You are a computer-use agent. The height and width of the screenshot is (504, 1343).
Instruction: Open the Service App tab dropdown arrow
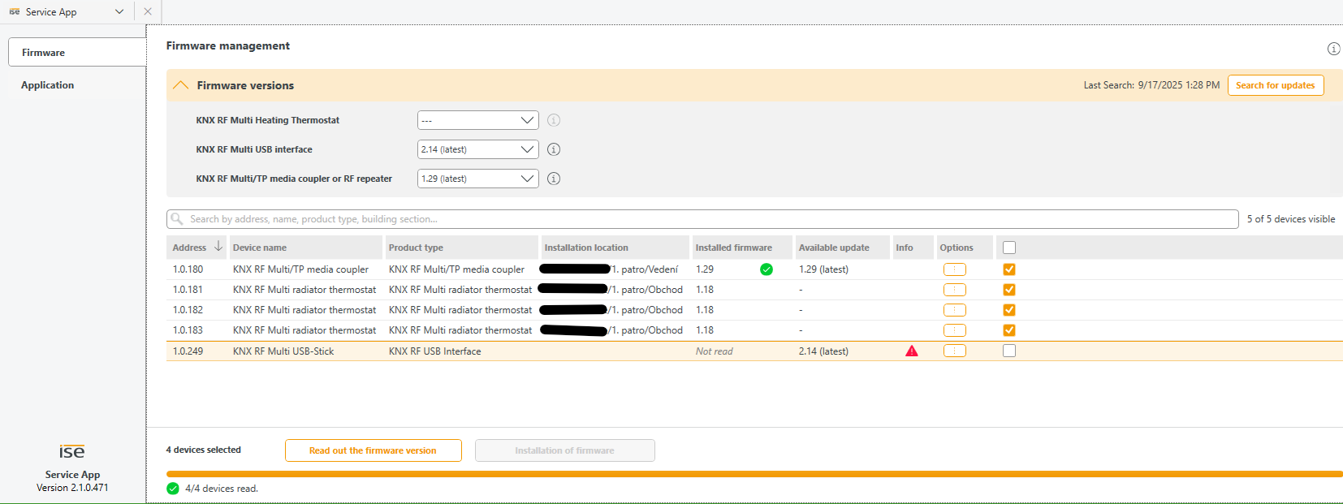click(119, 11)
